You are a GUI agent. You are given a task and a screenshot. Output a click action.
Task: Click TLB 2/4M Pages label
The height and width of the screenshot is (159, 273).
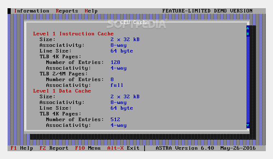pyautogui.click(x=63, y=74)
